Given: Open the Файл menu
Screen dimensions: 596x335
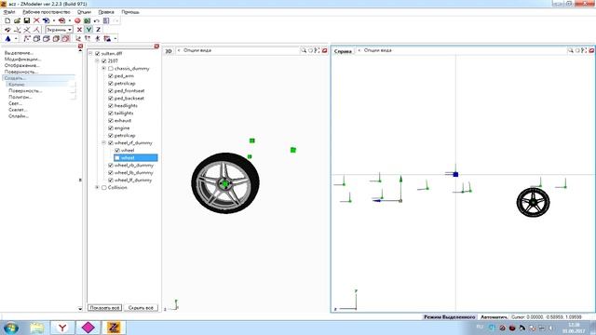Looking at the screenshot, I should pos(9,12).
